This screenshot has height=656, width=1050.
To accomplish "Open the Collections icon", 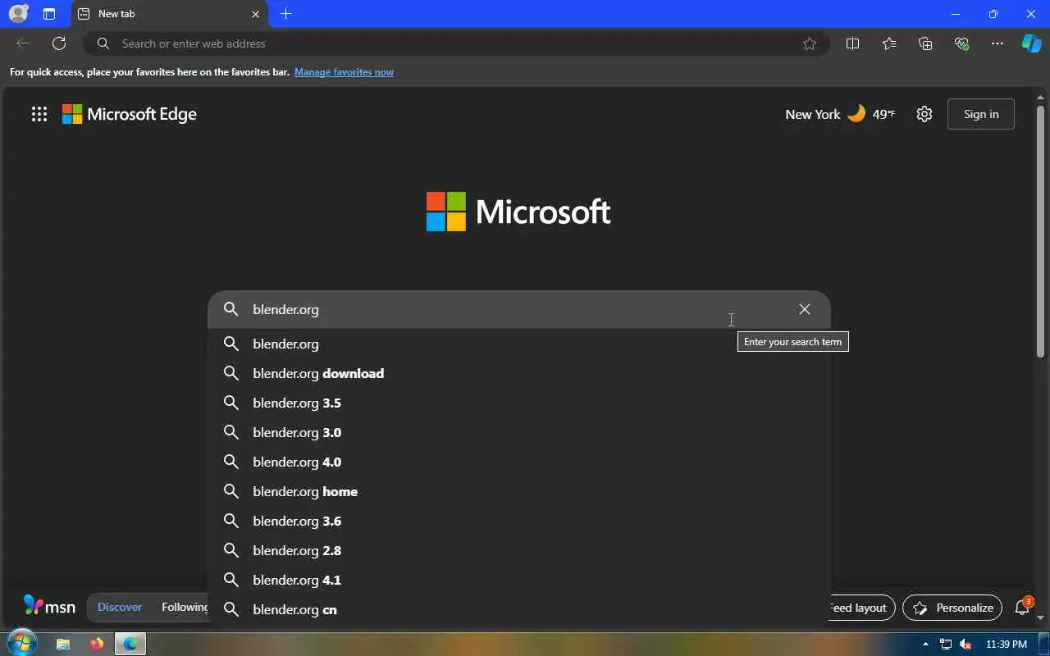I will point(925,43).
